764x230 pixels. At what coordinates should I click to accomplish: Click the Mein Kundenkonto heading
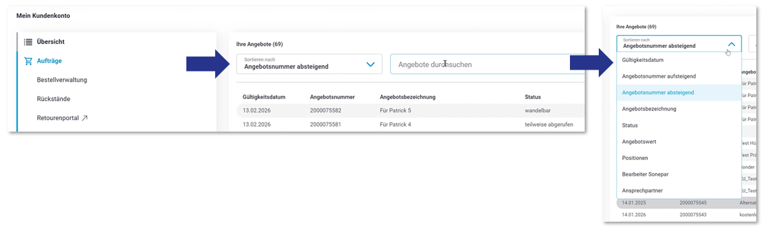[x=44, y=16]
